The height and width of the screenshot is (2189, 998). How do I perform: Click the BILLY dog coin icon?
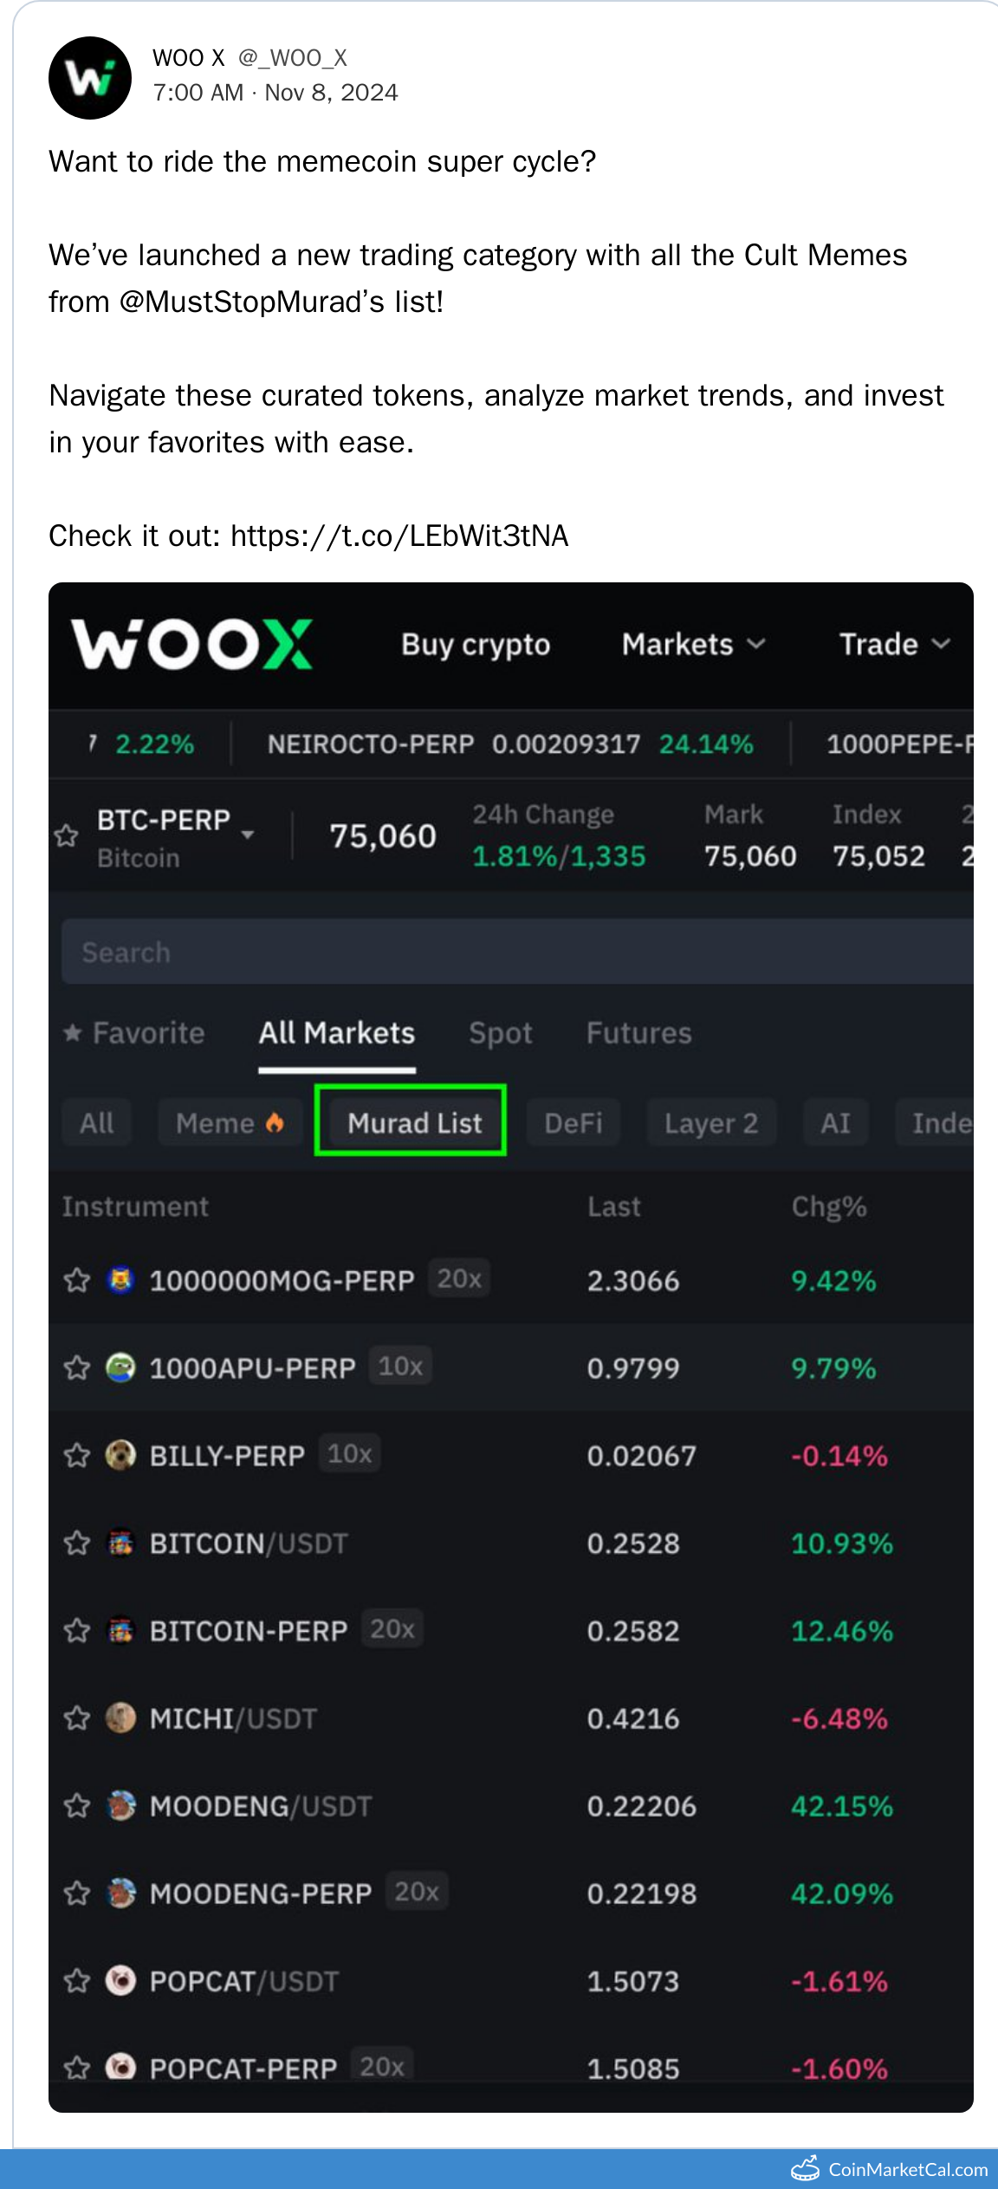coord(120,1455)
